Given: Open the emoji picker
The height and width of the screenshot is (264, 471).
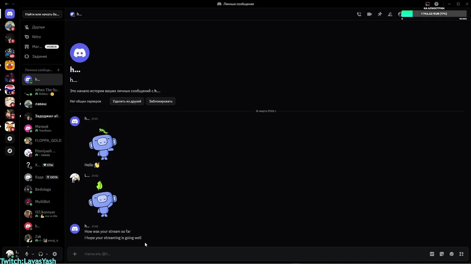Looking at the screenshot, I should 451,254.
